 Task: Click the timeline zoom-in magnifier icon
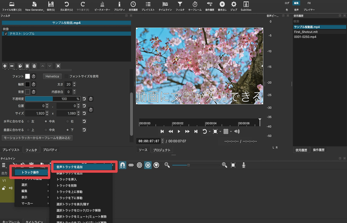coord(225,165)
